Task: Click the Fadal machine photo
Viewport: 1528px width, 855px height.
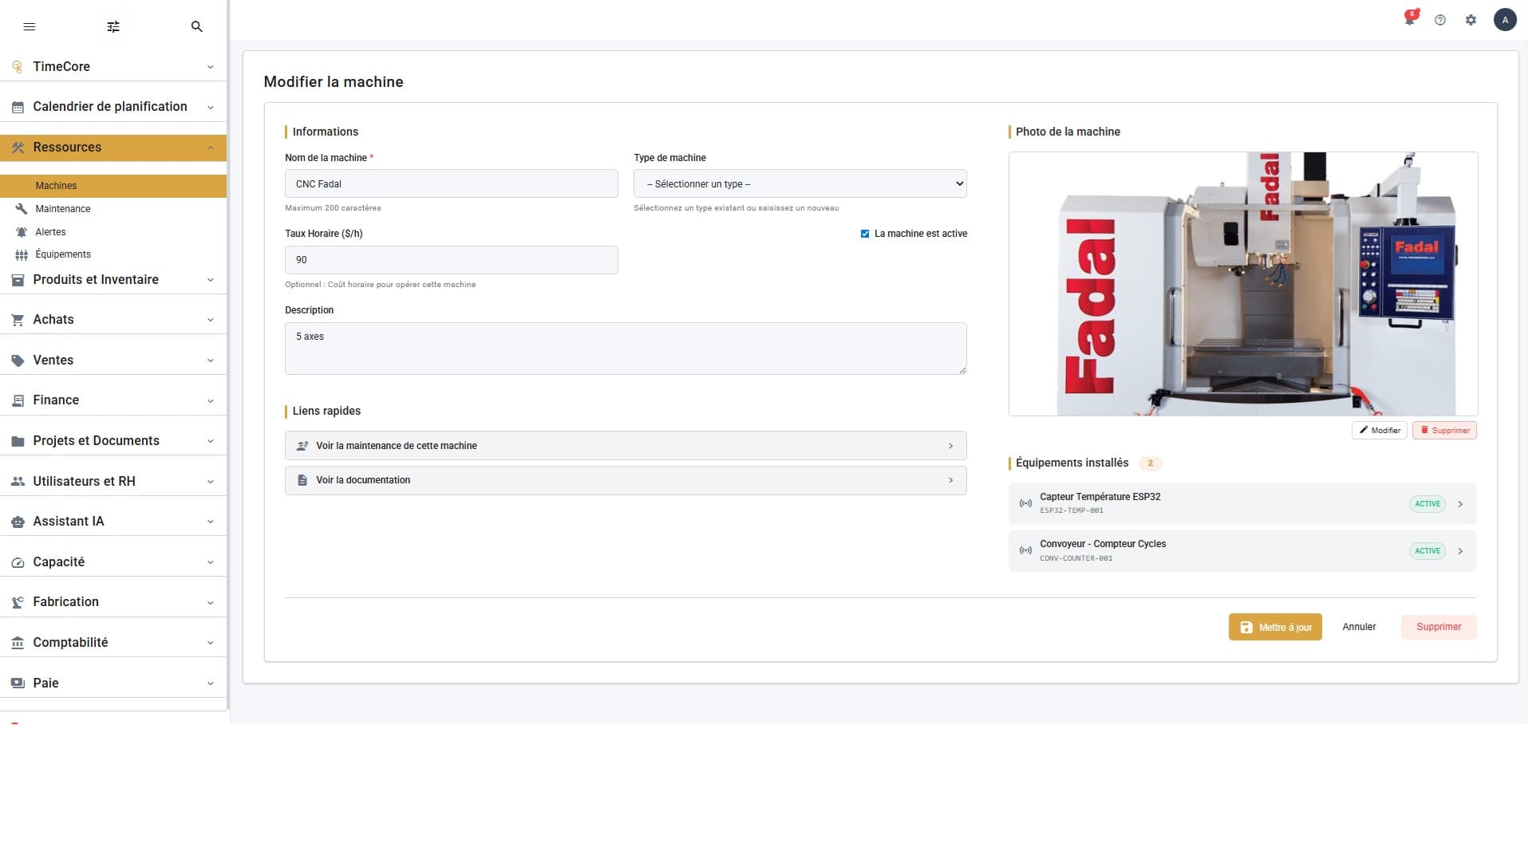Action: (x=1243, y=284)
